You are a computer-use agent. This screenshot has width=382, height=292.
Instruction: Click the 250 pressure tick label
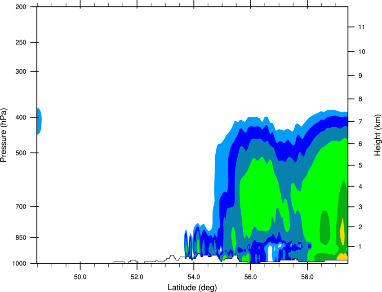[21, 42]
